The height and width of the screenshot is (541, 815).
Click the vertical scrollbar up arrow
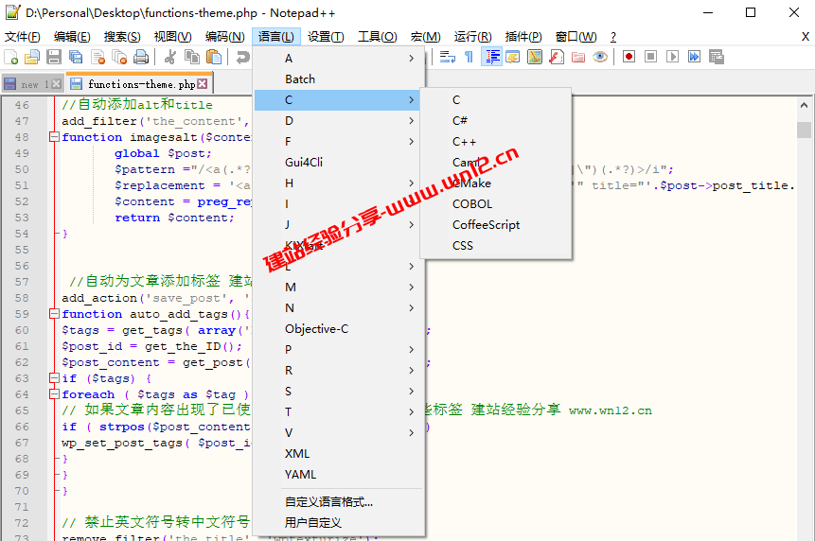tap(804, 105)
